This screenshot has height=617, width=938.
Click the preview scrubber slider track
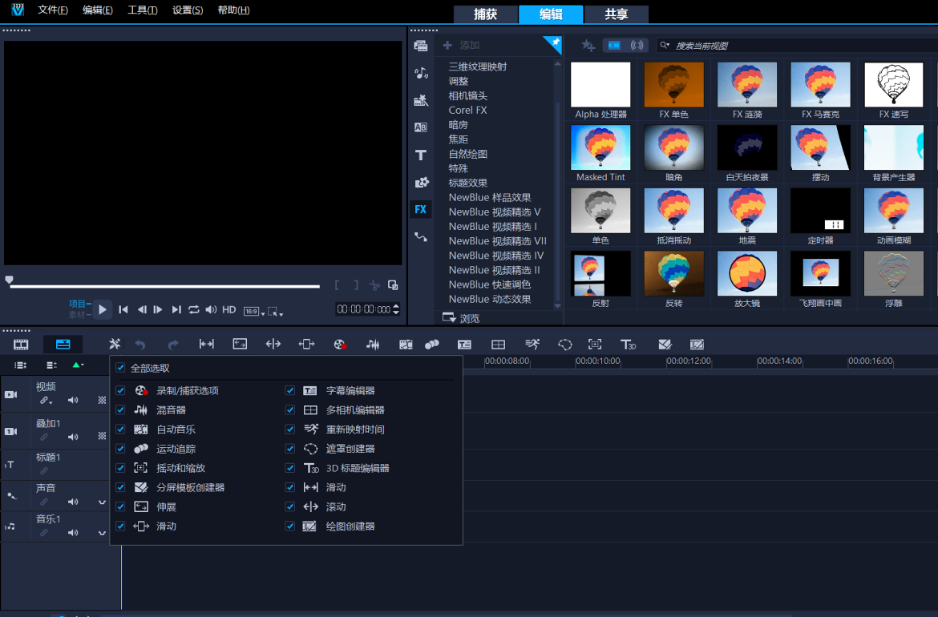coord(164,286)
